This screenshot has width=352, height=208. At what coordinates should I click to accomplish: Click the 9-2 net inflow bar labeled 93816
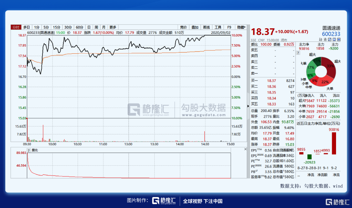pos(334,143)
